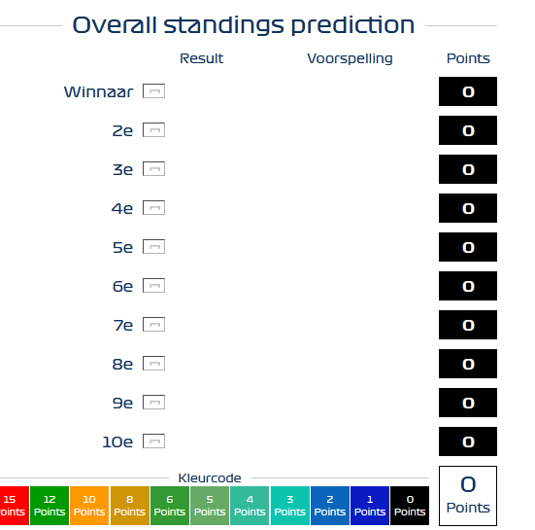Screen dimensions: 535x530
Task: Click the placeholder icon next to Winnaar
Action: [x=153, y=91]
